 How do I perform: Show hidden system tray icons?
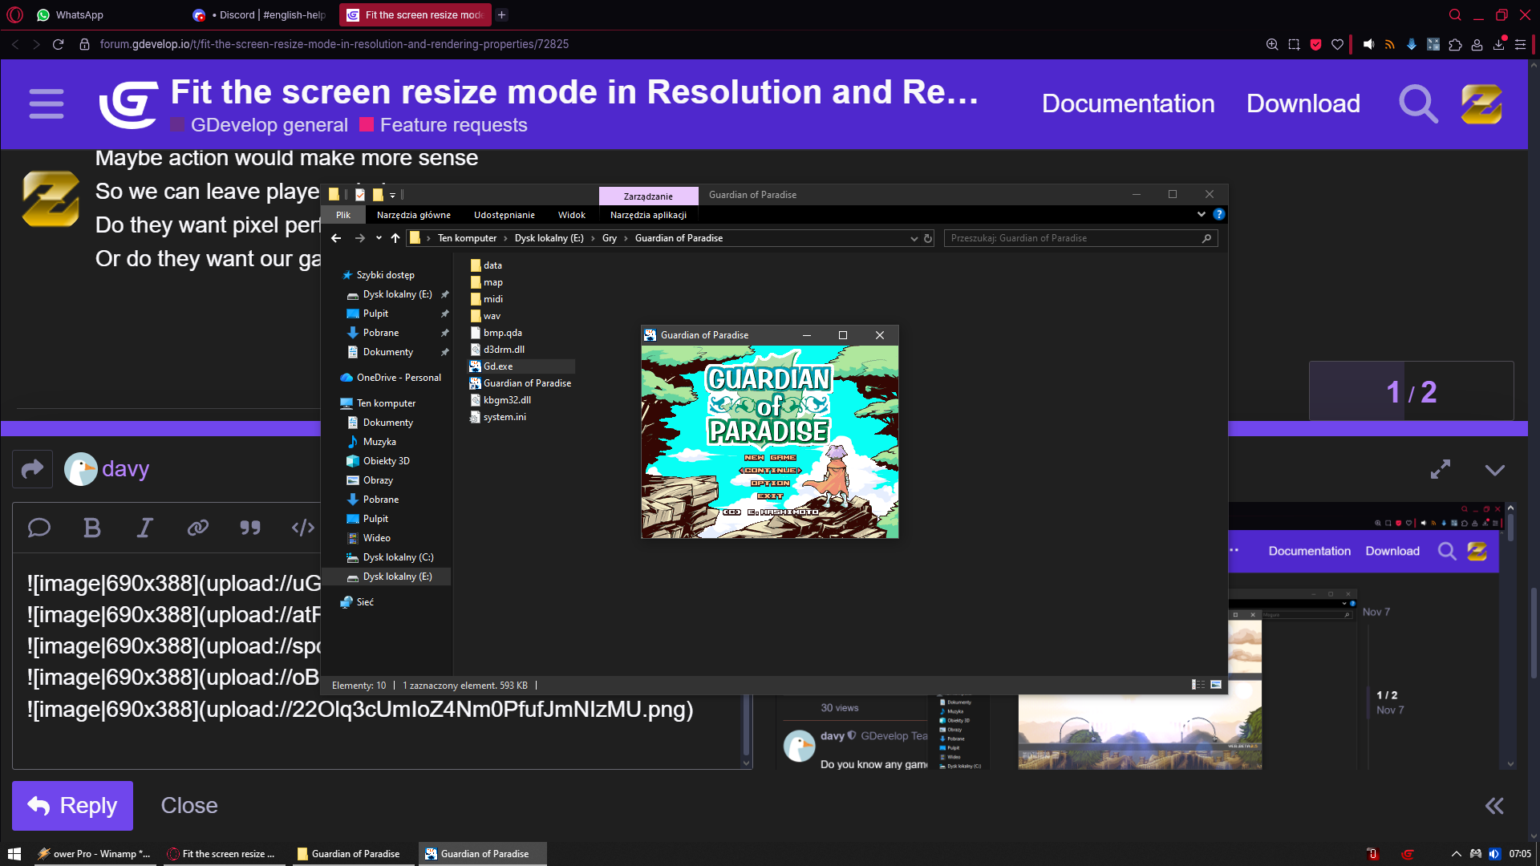tap(1456, 854)
